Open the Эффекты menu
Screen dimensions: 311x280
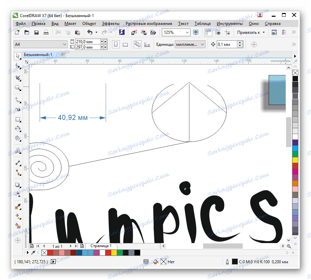click(x=110, y=24)
